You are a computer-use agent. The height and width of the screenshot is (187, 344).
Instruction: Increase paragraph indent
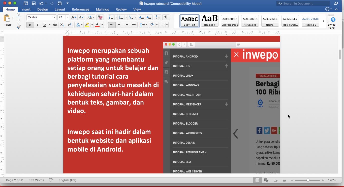149,17
